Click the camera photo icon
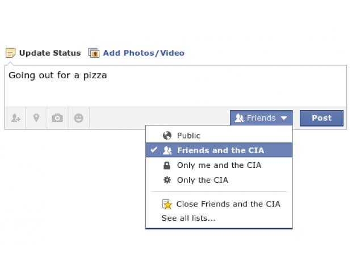352x278 pixels. click(x=57, y=118)
